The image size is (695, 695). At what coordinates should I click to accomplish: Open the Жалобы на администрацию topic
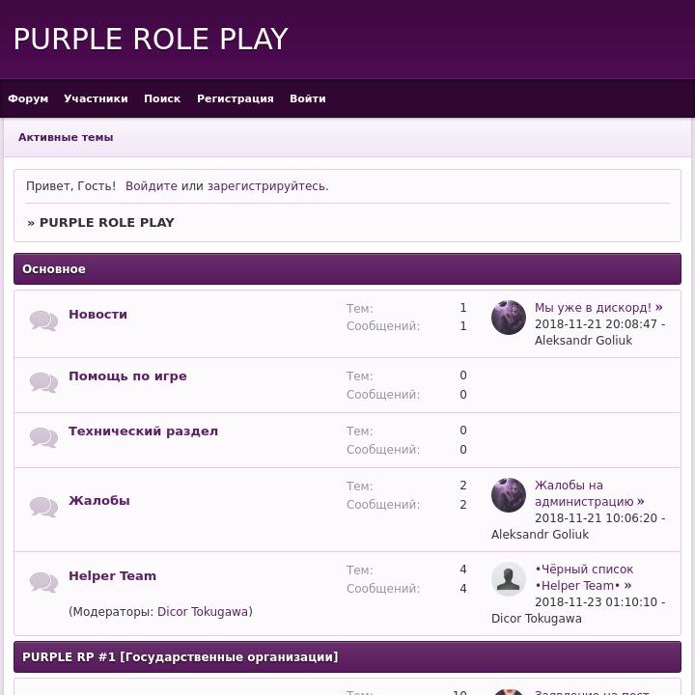[589, 493]
